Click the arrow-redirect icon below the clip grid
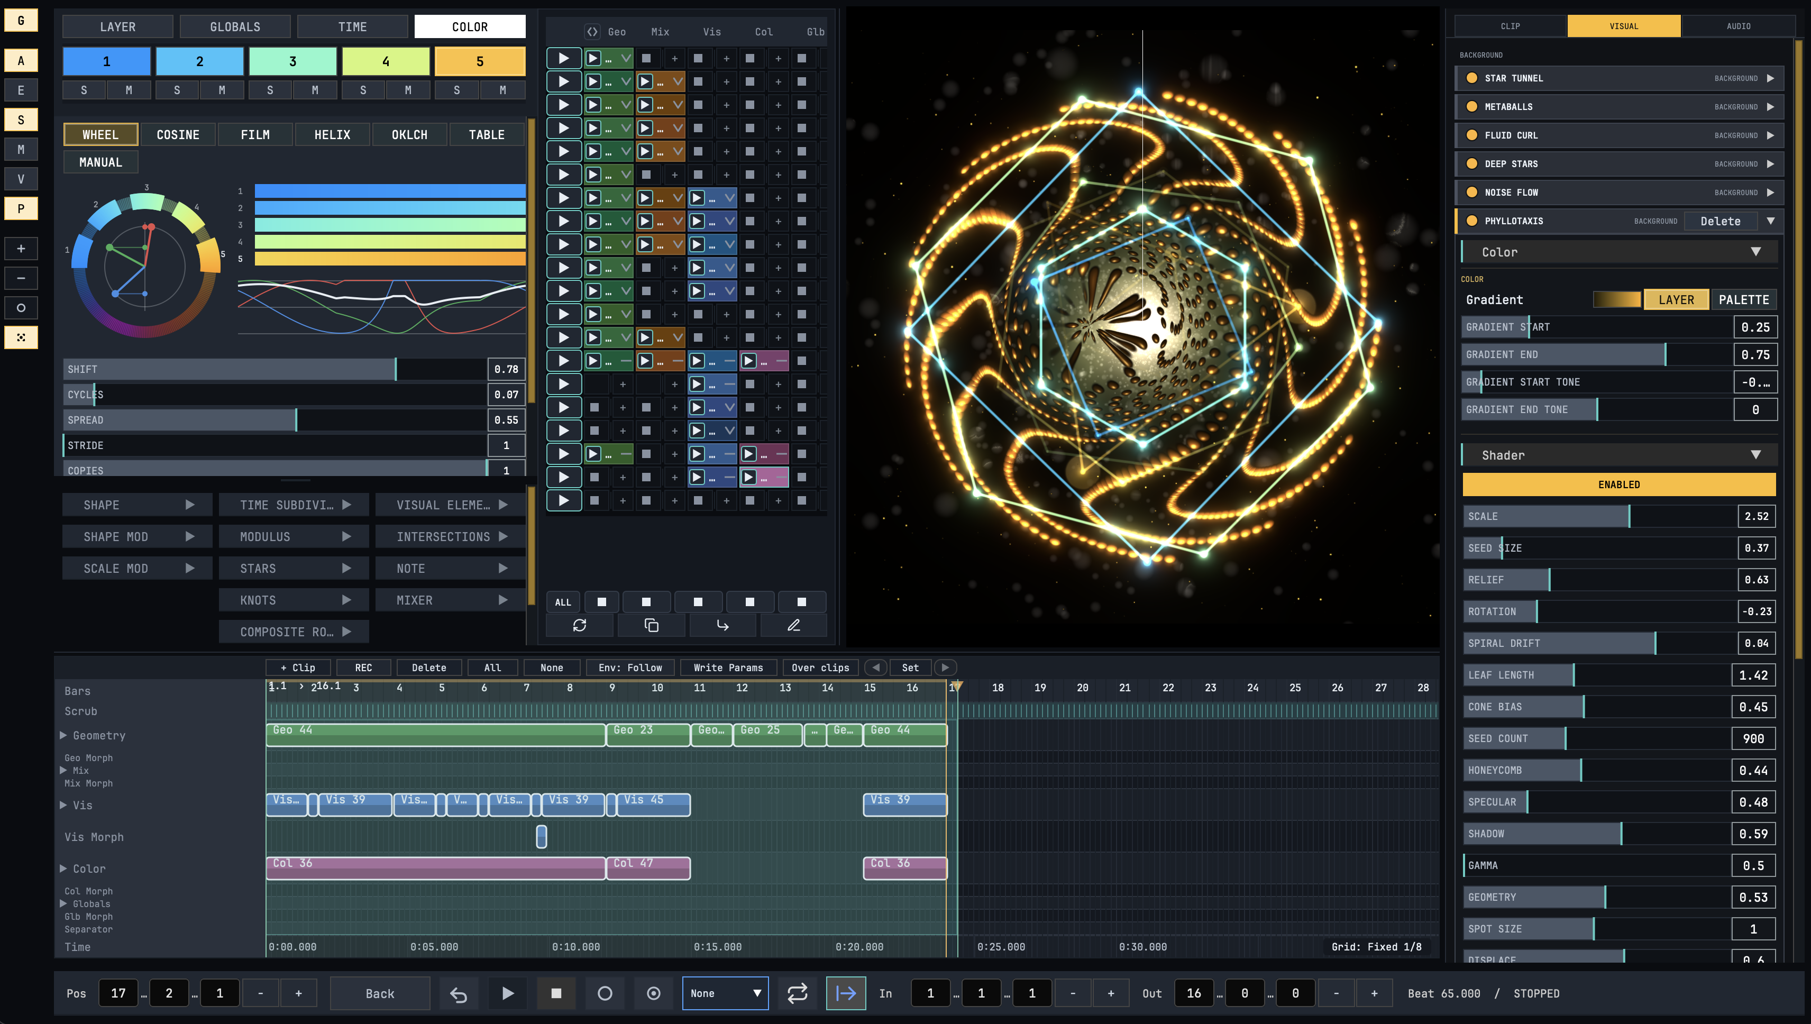Image resolution: width=1811 pixels, height=1024 pixels. pos(722,625)
